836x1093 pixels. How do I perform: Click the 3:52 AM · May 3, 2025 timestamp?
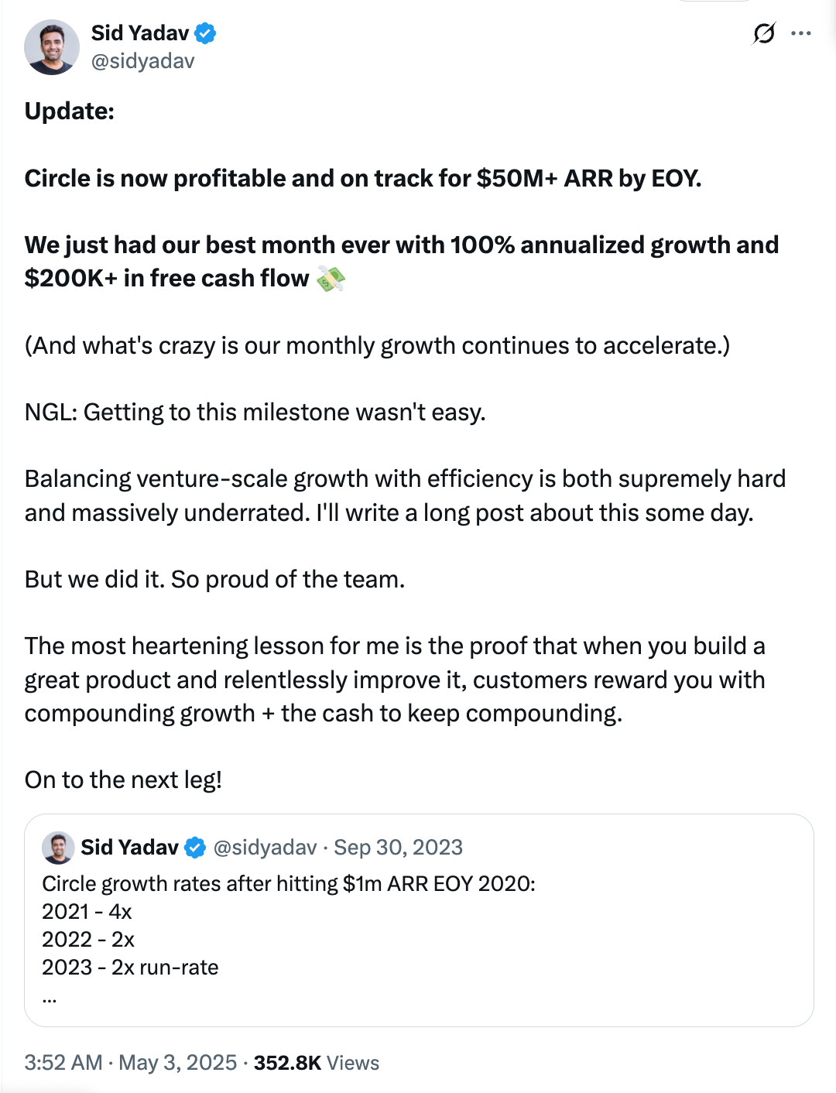[x=131, y=1063]
